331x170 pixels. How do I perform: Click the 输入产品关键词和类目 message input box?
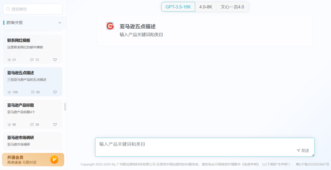(x=205, y=147)
